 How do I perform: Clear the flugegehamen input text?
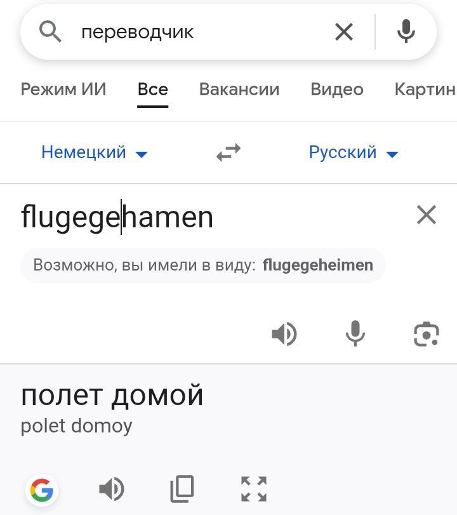click(426, 215)
